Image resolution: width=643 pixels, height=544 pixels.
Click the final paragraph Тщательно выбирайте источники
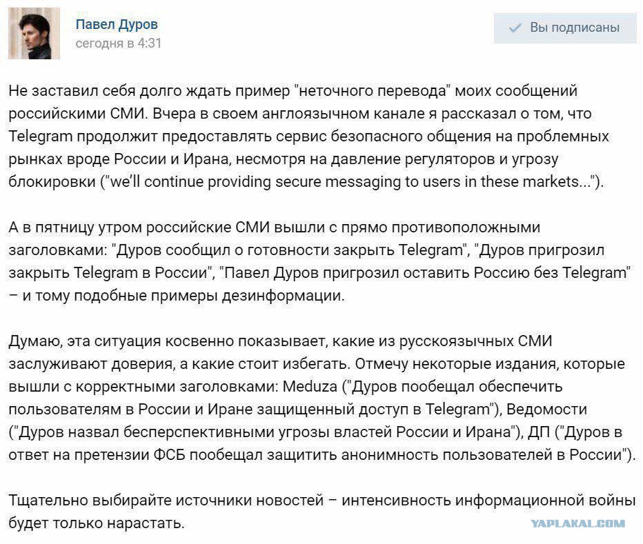322,512
